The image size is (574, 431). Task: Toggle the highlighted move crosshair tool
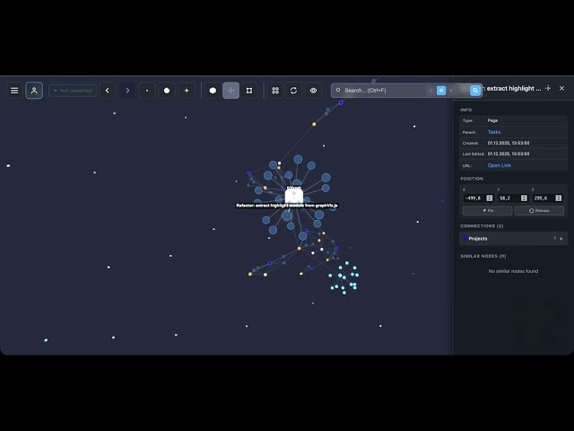coord(231,91)
